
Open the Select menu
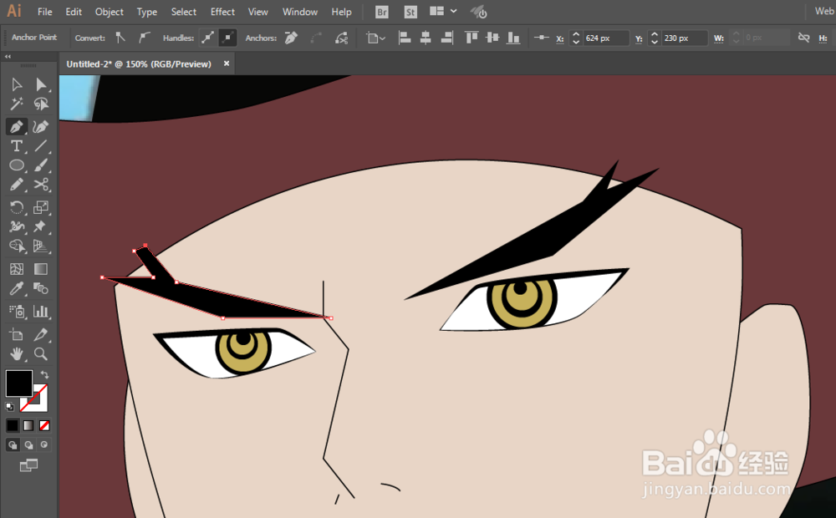pyautogui.click(x=183, y=12)
